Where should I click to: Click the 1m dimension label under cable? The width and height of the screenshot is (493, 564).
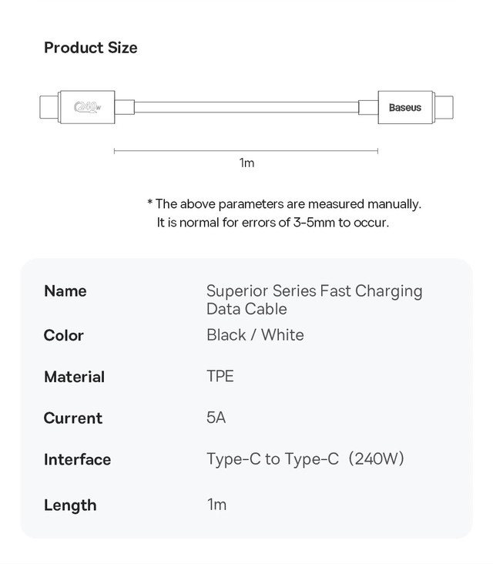tap(246, 163)
